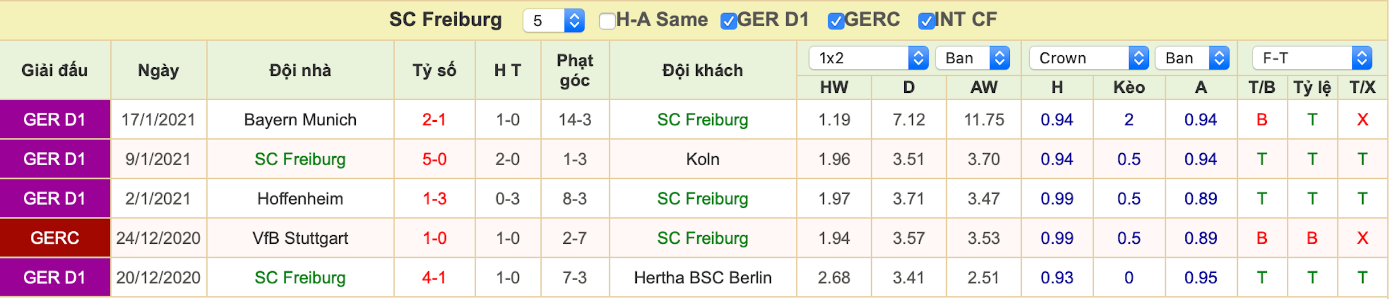The image size is (1390, 299).
Task: Open the Bayern Munich team link
Action: click(300, 120)
